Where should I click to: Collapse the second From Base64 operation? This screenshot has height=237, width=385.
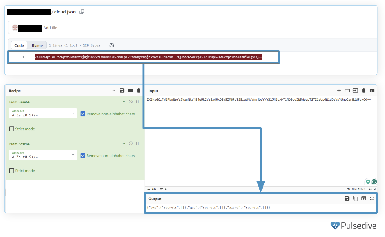(x=124, y=143)
